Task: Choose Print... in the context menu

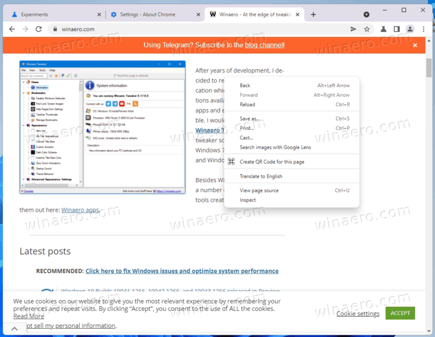Action: [x=292, y=128]
